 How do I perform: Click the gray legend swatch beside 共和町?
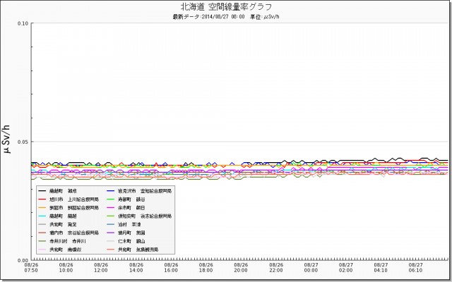click(x=42, y=224)
